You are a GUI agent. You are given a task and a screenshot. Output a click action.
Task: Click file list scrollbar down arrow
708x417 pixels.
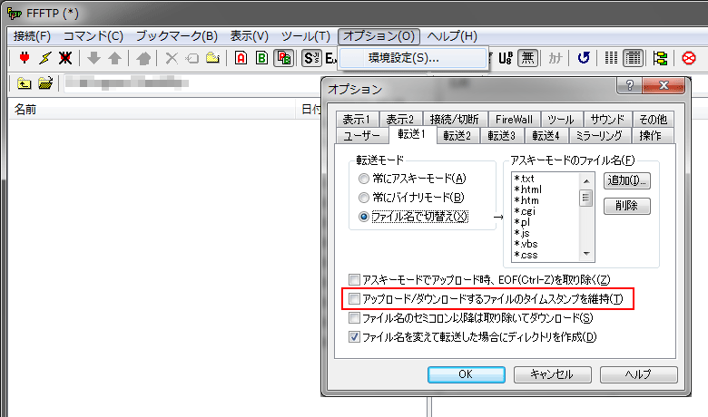(x=586, y=254)
